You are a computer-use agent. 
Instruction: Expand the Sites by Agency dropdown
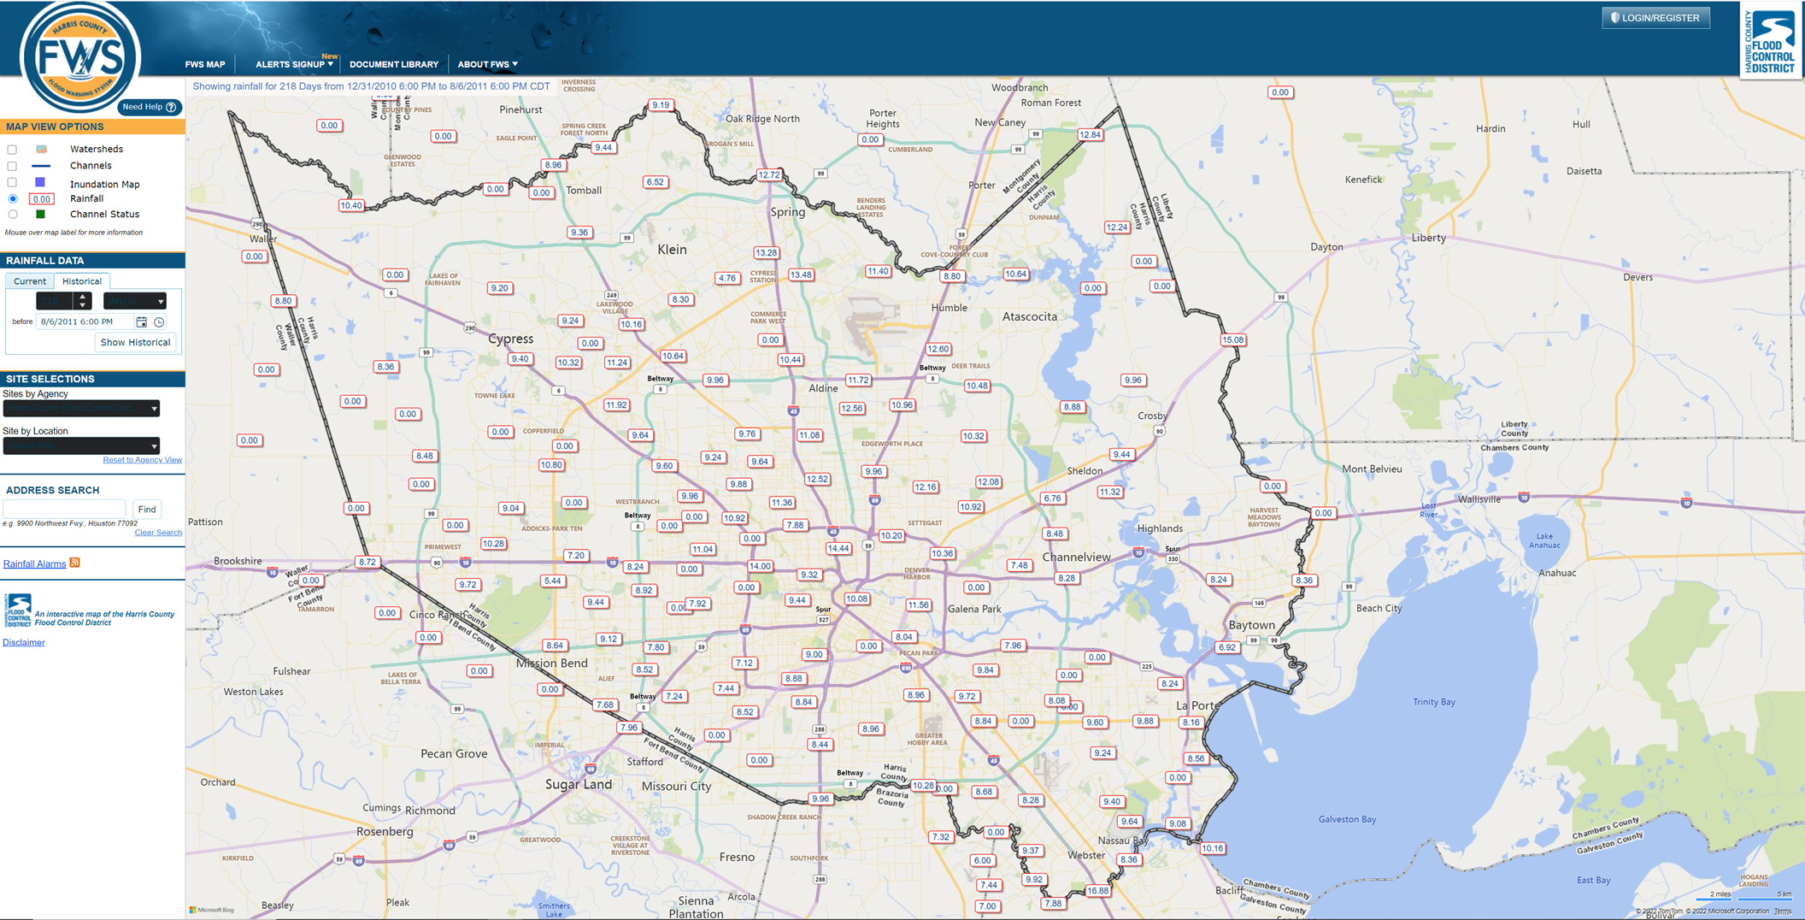(x=81, y=409)
